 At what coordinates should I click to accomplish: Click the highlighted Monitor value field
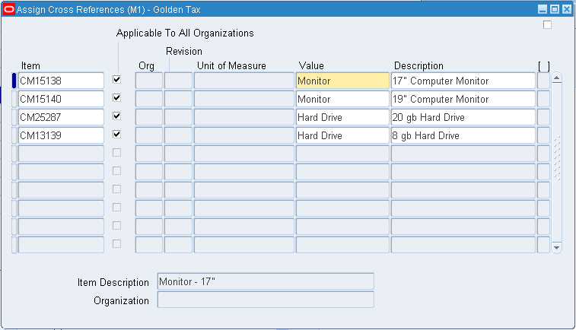pyautogui.click(x=342, y=81)
